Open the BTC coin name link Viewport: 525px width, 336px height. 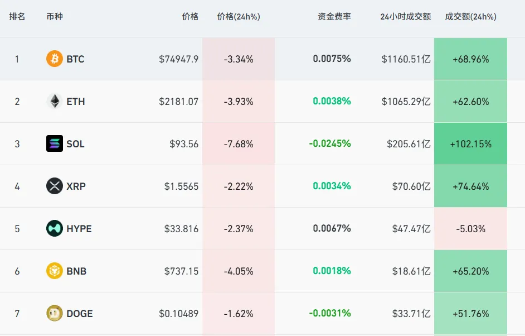(75, 59)
